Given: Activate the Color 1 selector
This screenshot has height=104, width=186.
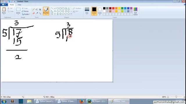Looking at the screenshot, I should pyautogui.click(x=94, y=11).
